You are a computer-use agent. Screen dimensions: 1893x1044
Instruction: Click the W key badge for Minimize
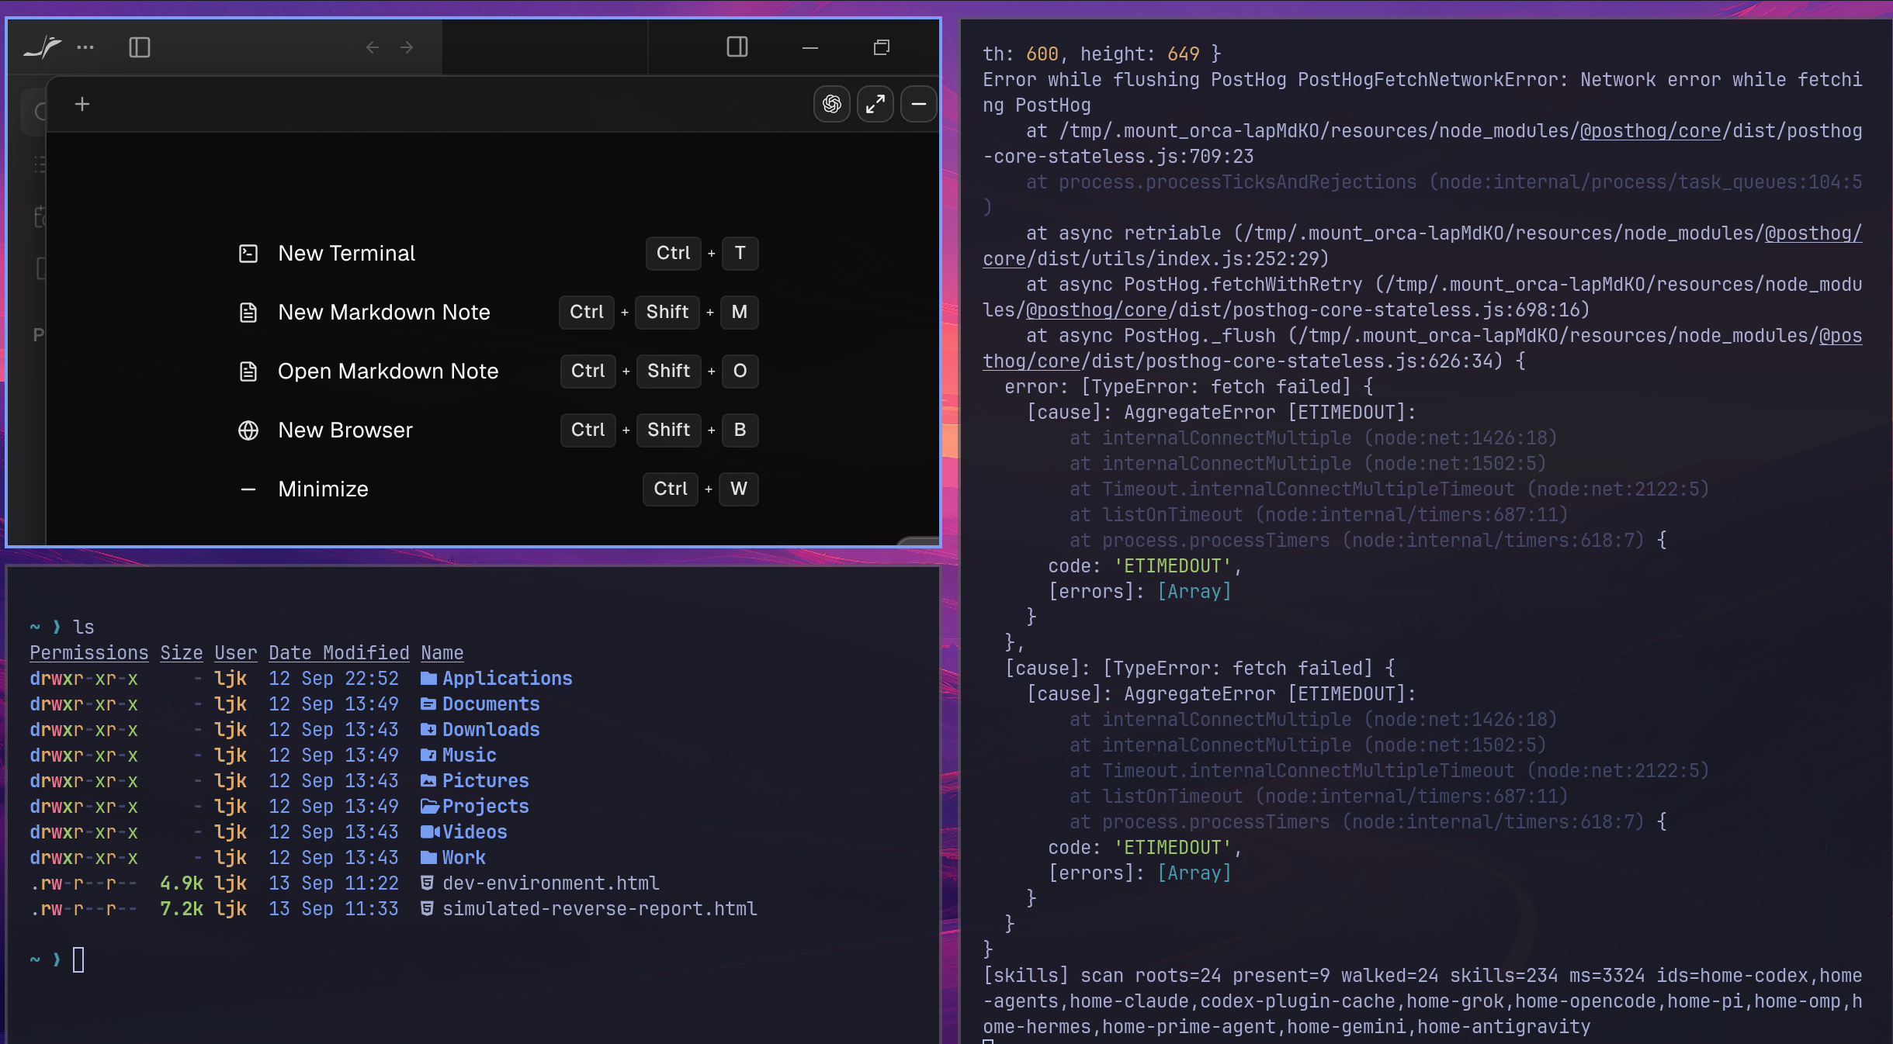[x=738, y=489]
